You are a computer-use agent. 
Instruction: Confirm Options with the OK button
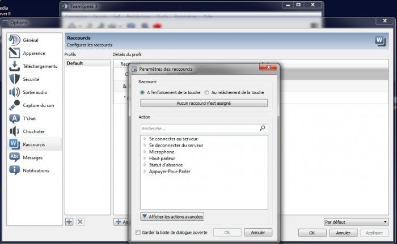pos(312,233)
